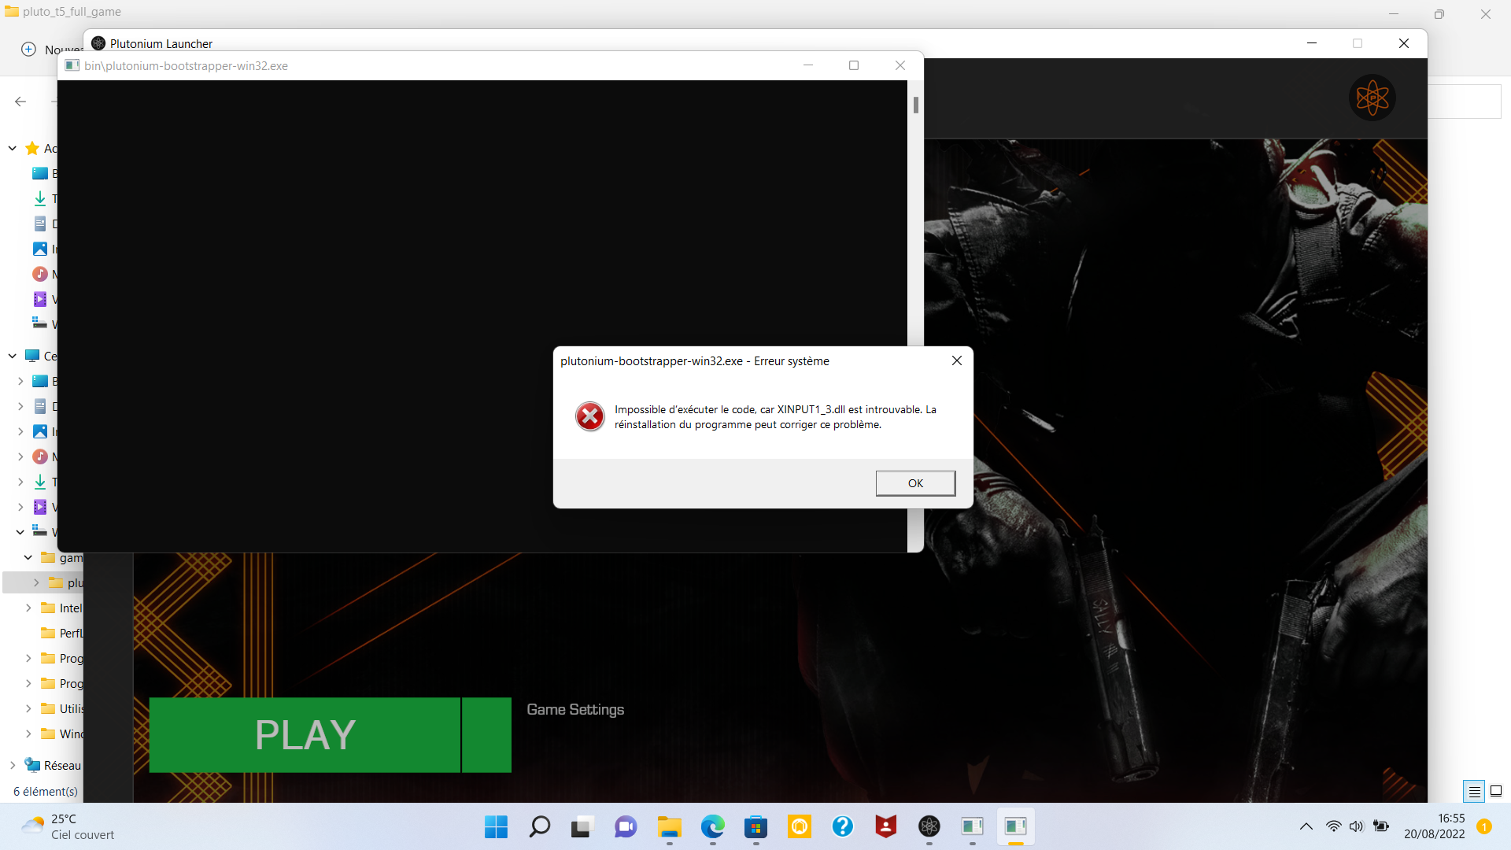Open the taskbar Search magnifier
Viewport: 1511px width, 850px height.
click(x=539, y=826)
